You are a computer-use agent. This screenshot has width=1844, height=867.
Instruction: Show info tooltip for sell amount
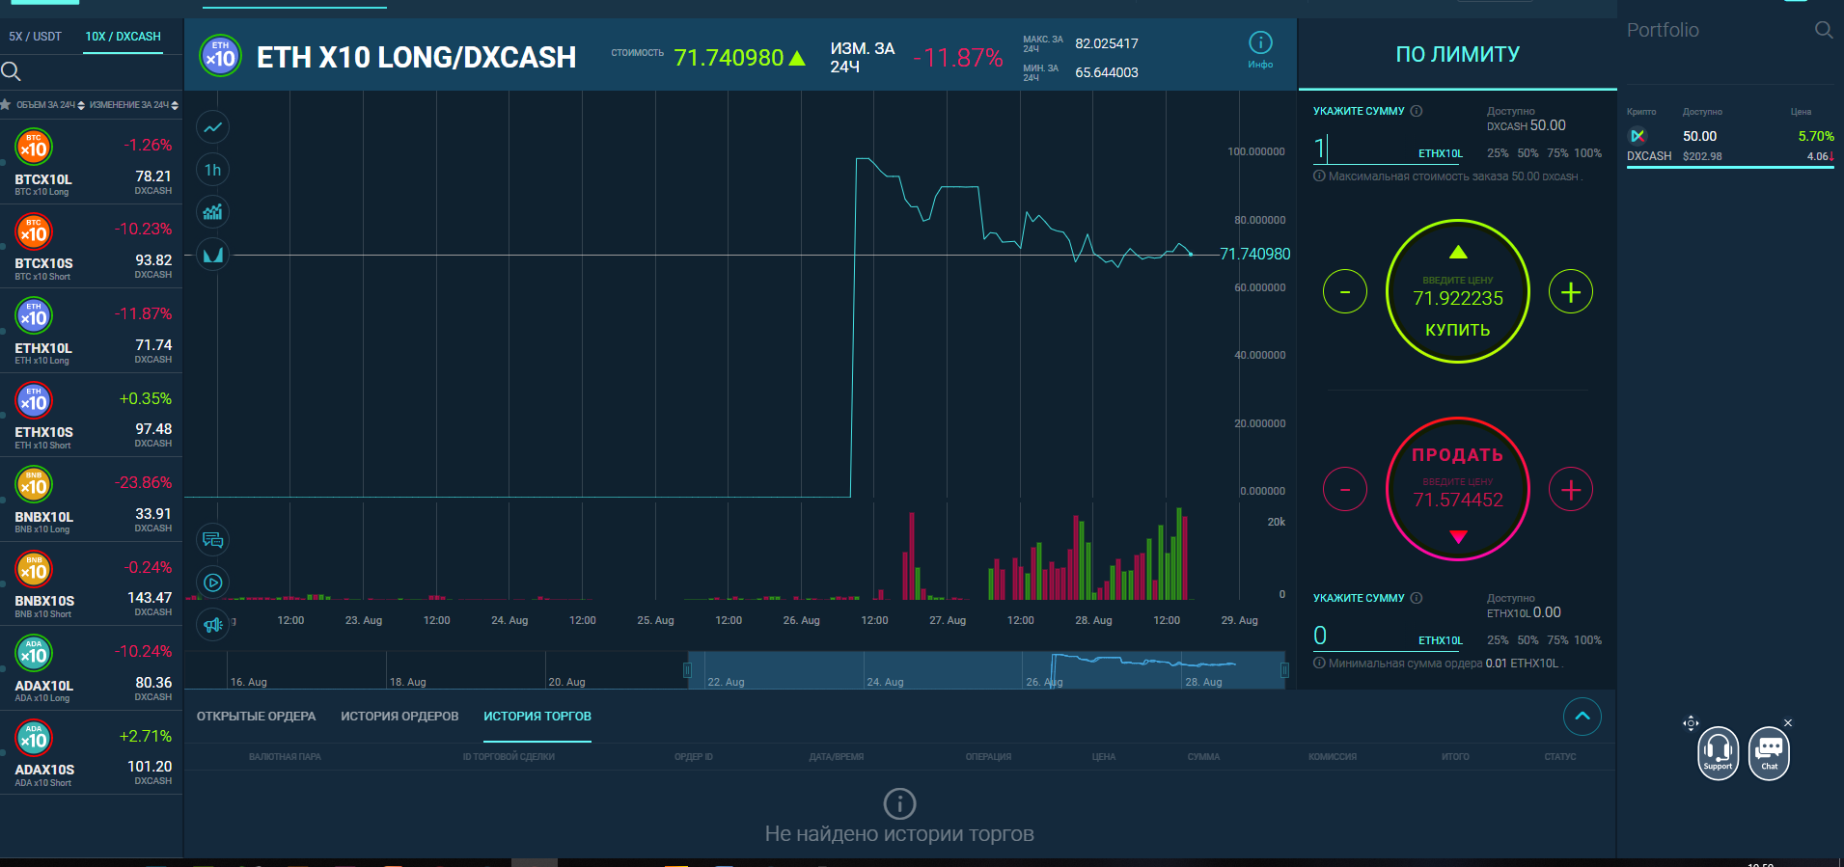pyautogui.click(x=1417, y=598)
